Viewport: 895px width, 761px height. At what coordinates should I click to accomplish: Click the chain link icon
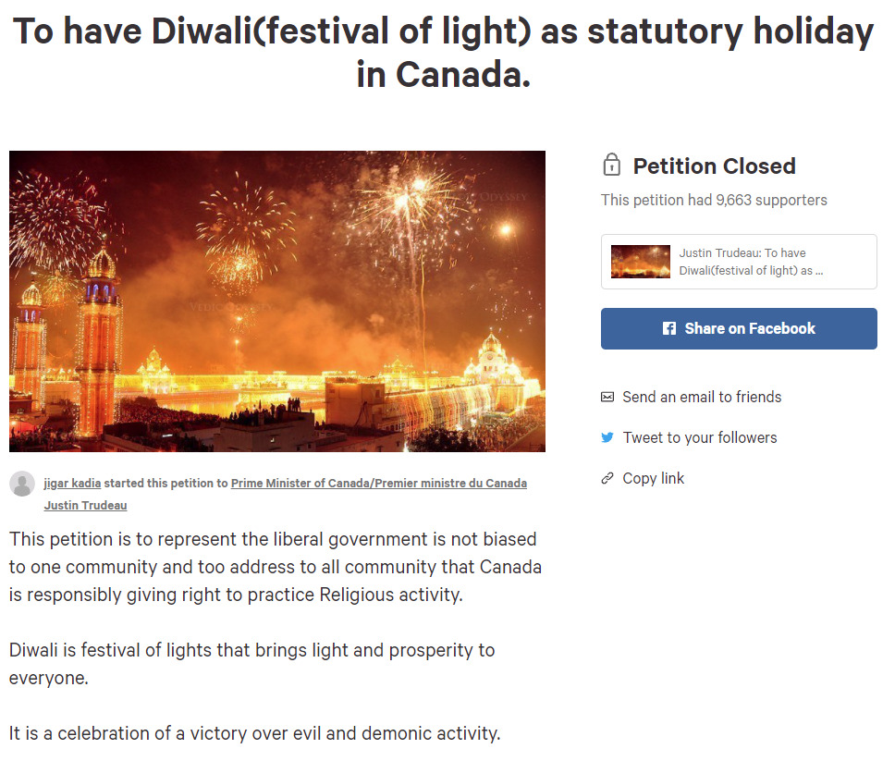pos(607,478)
